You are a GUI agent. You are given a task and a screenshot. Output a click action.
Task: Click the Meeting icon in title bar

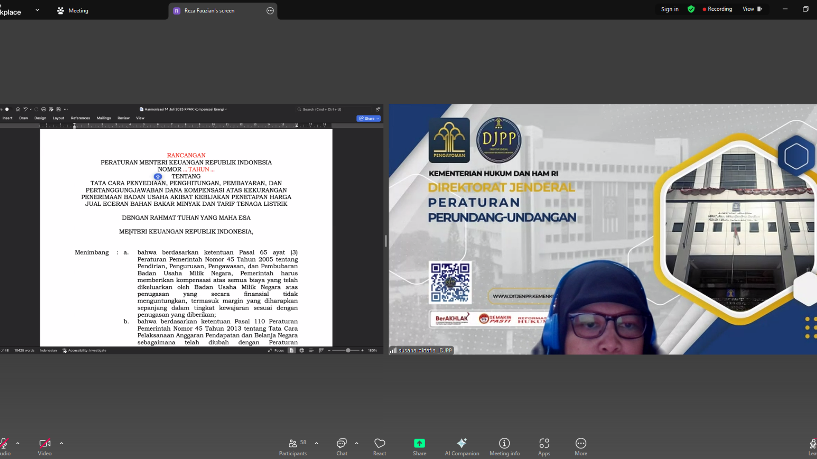pyautogui.click(x=60, y=11)
